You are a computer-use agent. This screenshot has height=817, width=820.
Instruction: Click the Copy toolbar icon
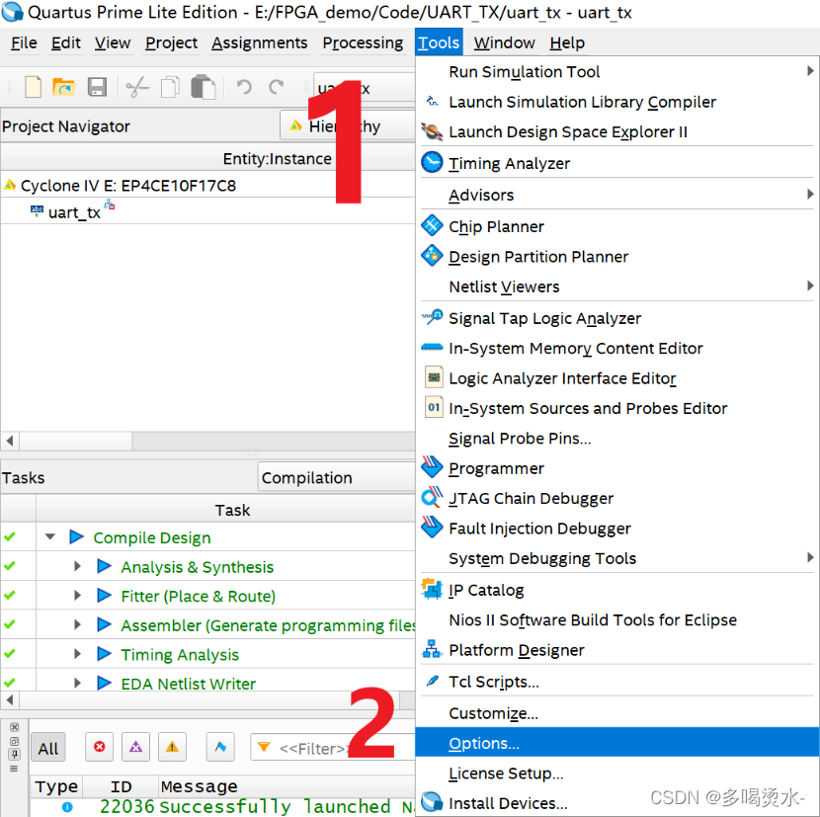[x=170, y=86]
